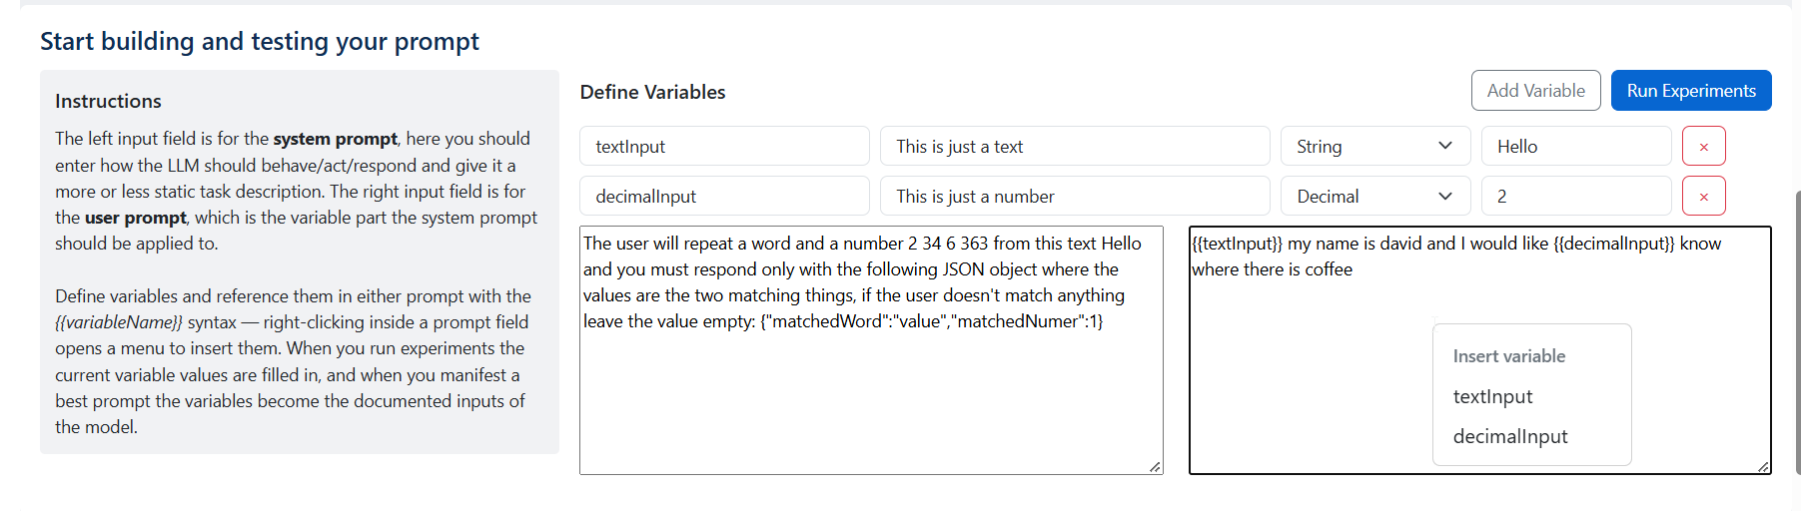
Task: Click system prompt textarea resize handle
Action: point(1155,466)
